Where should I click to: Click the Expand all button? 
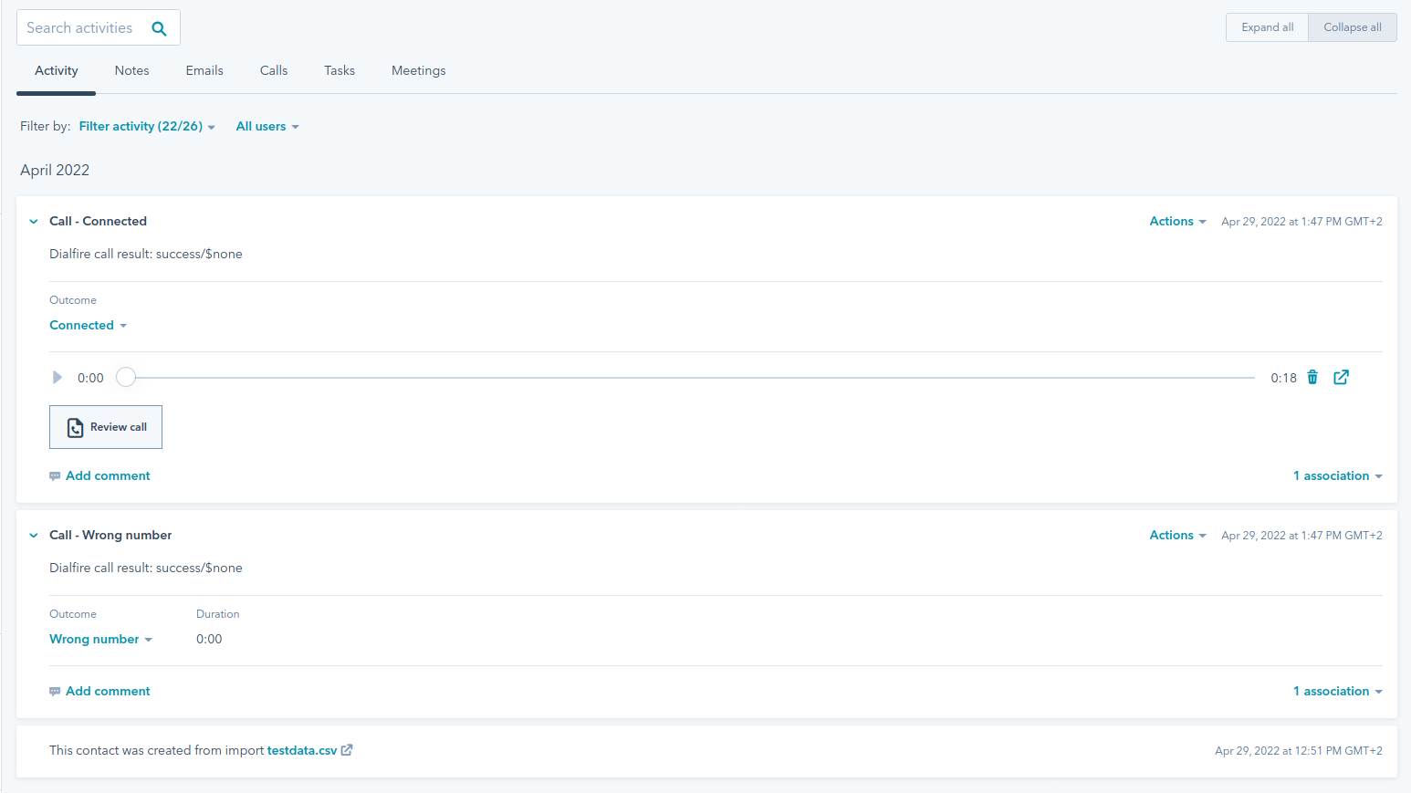[x=1267, y=27]
